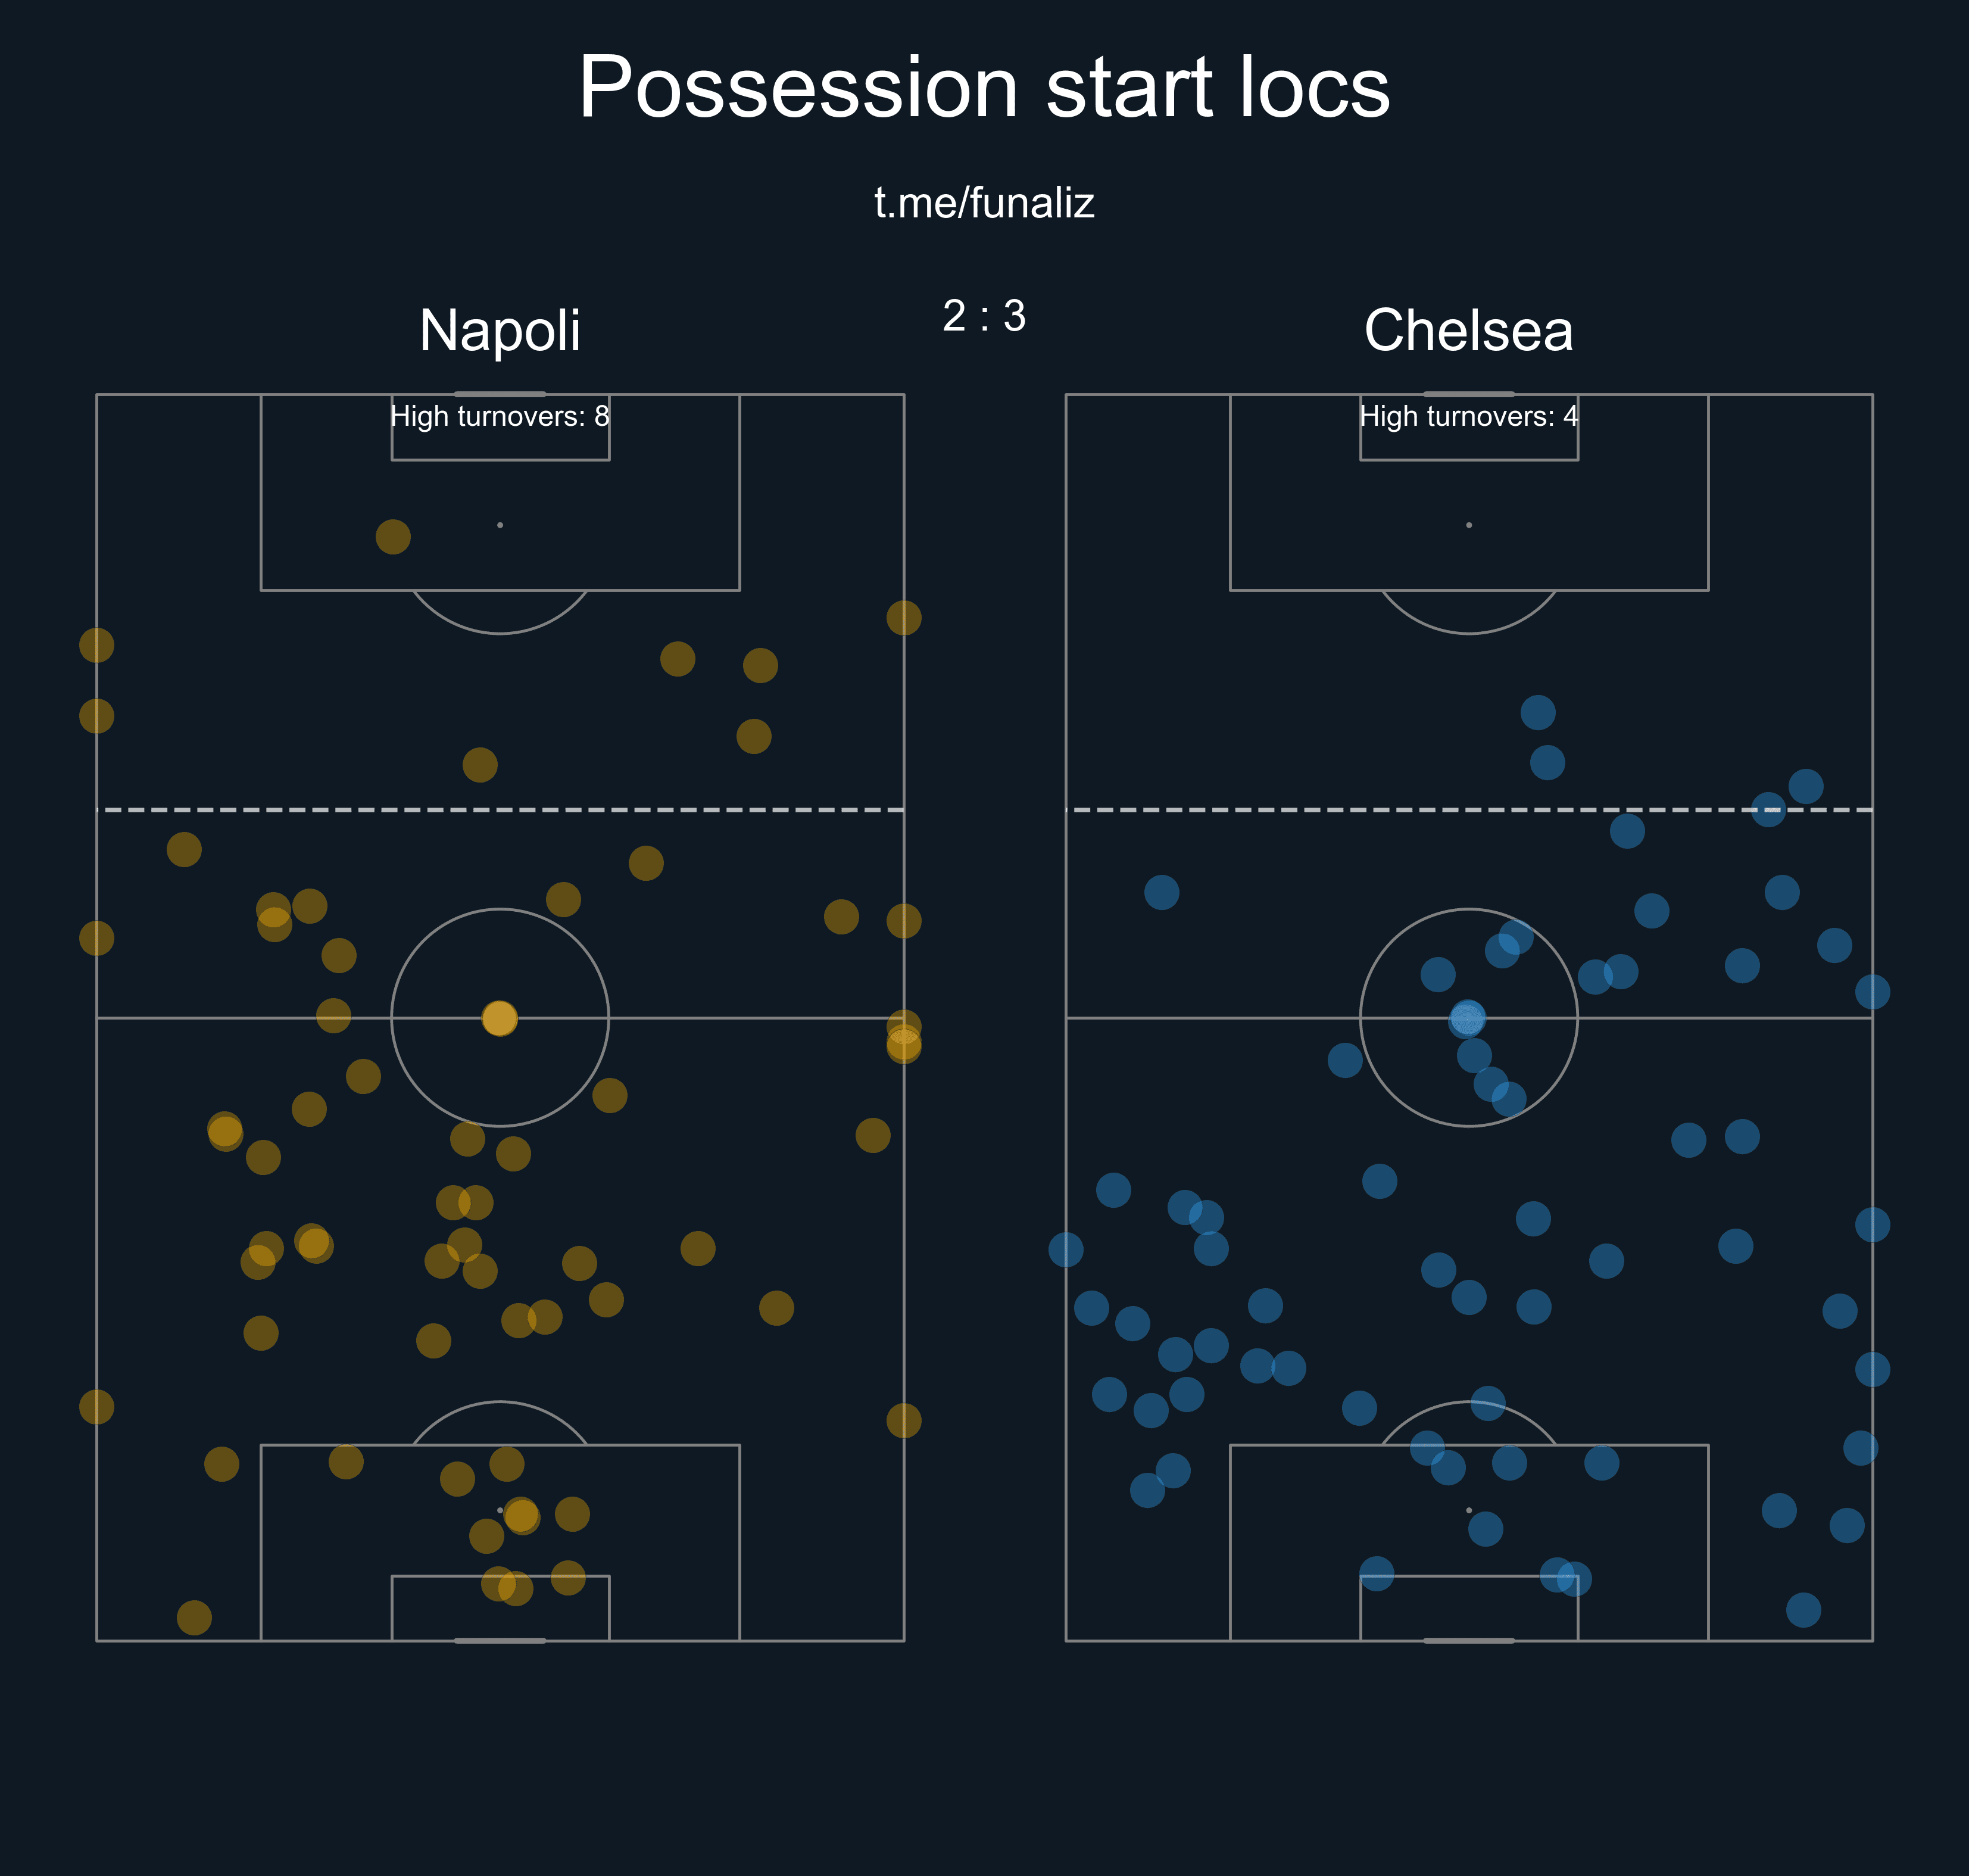Select the lone Napoli dot inside the top penalty box
The height and width of the screenshot is (1876, 1969).
pos(393,537)
